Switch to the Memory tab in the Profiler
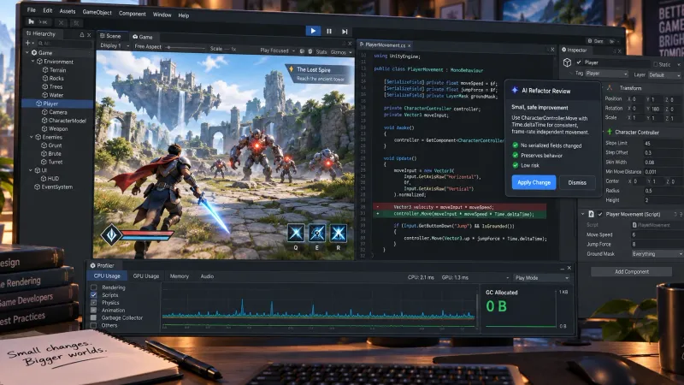This screenshot has width=684, height=385. [x=180, y=276]
